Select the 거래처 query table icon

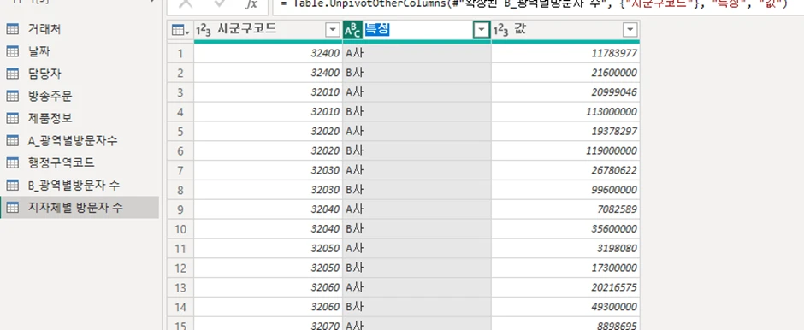pos(12,29)
